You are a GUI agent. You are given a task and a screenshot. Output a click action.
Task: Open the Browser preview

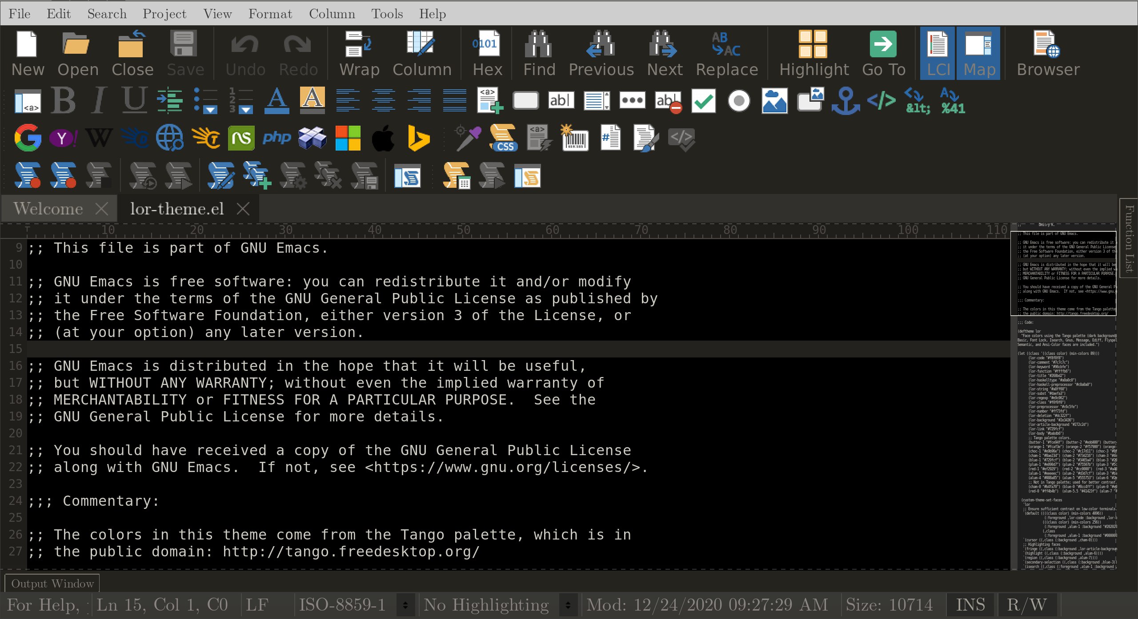1048,53
